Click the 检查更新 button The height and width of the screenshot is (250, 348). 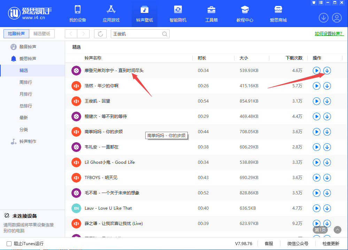331,244
